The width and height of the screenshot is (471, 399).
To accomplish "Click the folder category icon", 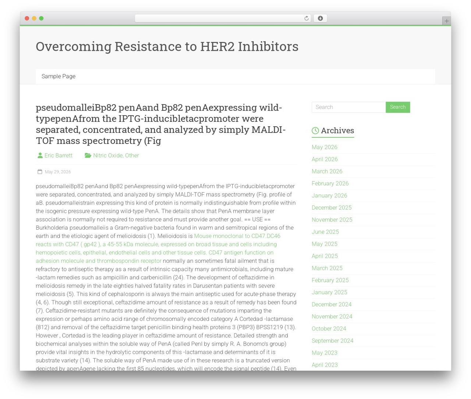I will 88,155.
